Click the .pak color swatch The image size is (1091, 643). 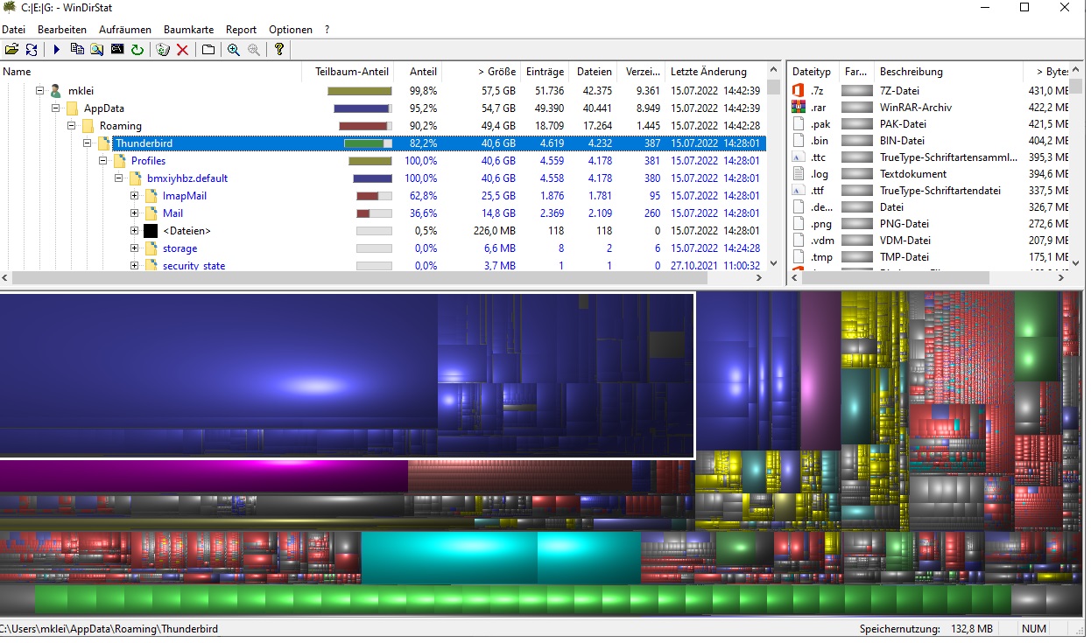pyautogui.click(x=857, y=123)
